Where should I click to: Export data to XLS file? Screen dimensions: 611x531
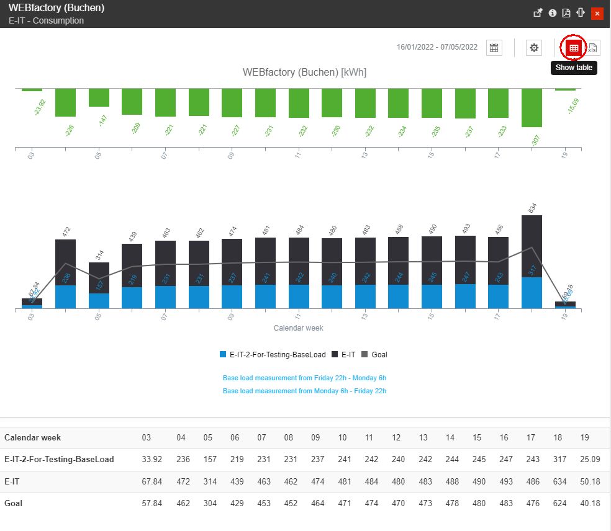point(593,48)
